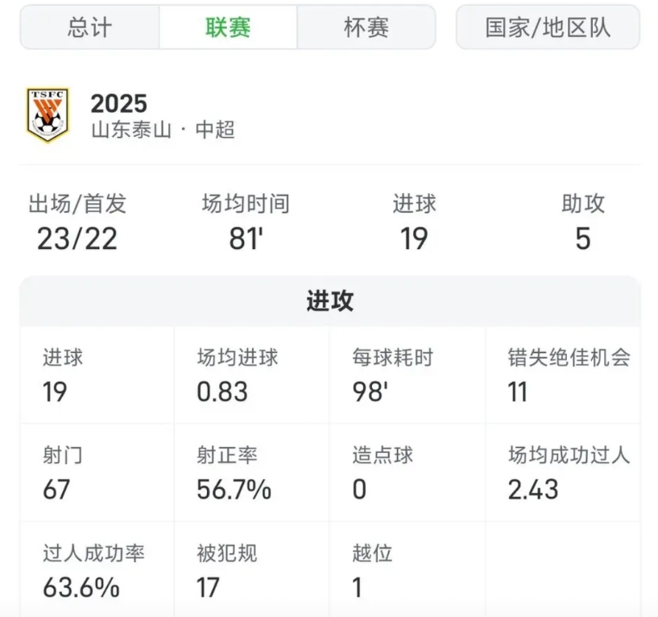
Task: Select the 联赛 tab
Action: point(228,27)
